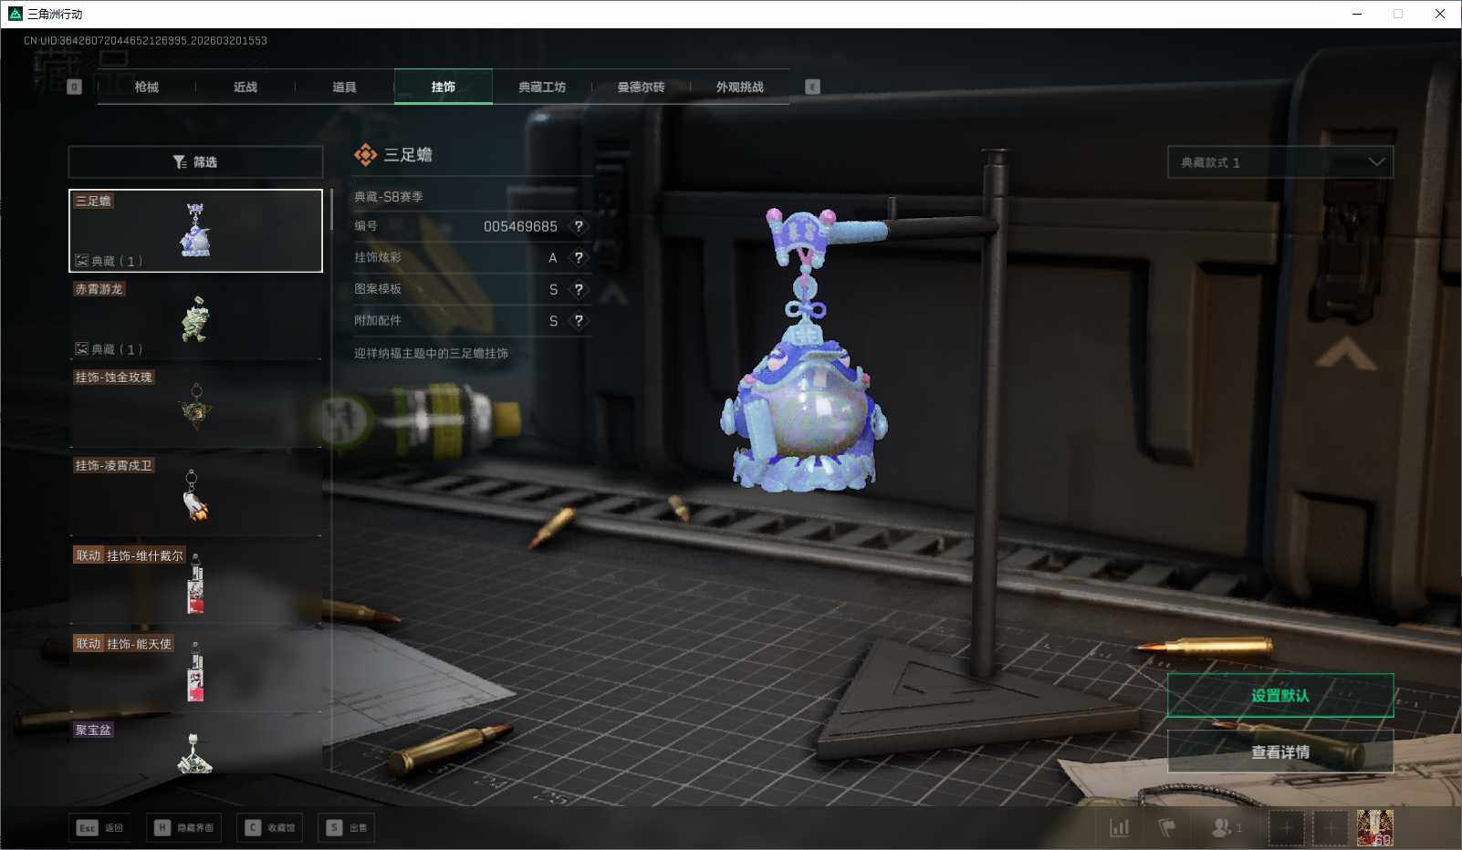Select the 赤霄游龙 charm thumbnail
Viewport: 1462px width, 850px height.
(x=195, y=318)
